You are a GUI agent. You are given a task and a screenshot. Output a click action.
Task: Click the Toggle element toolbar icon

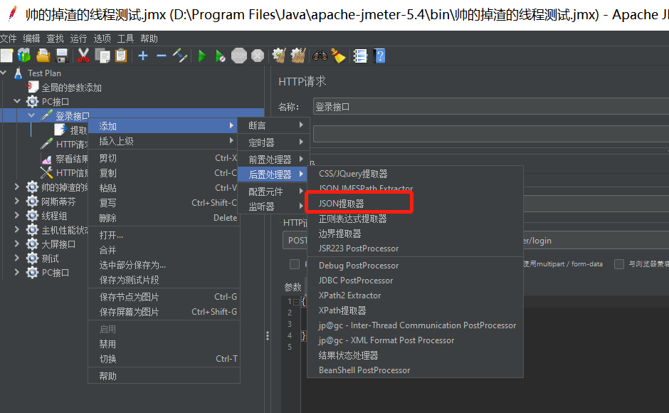(x=180, y=56)
